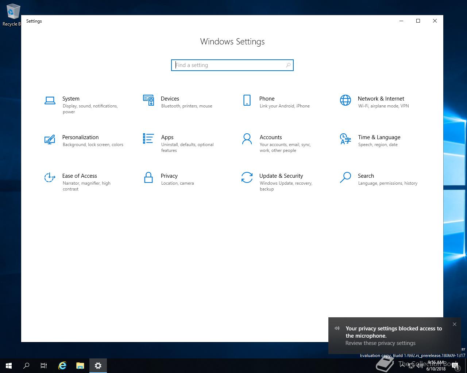Click the 6/10/2018 taskbar date
The height and width of the screenshot is (373, 467).
(x=436, y=369)
